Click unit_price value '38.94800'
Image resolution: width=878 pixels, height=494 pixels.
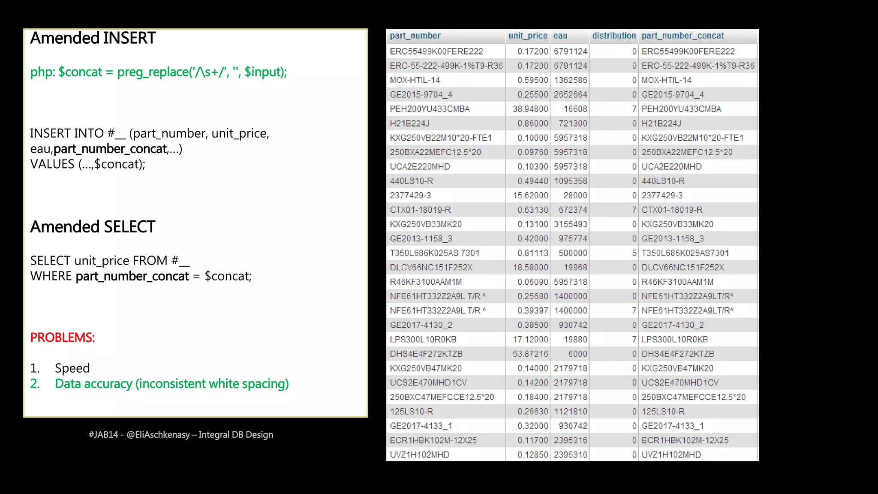[x=530, y=109]
